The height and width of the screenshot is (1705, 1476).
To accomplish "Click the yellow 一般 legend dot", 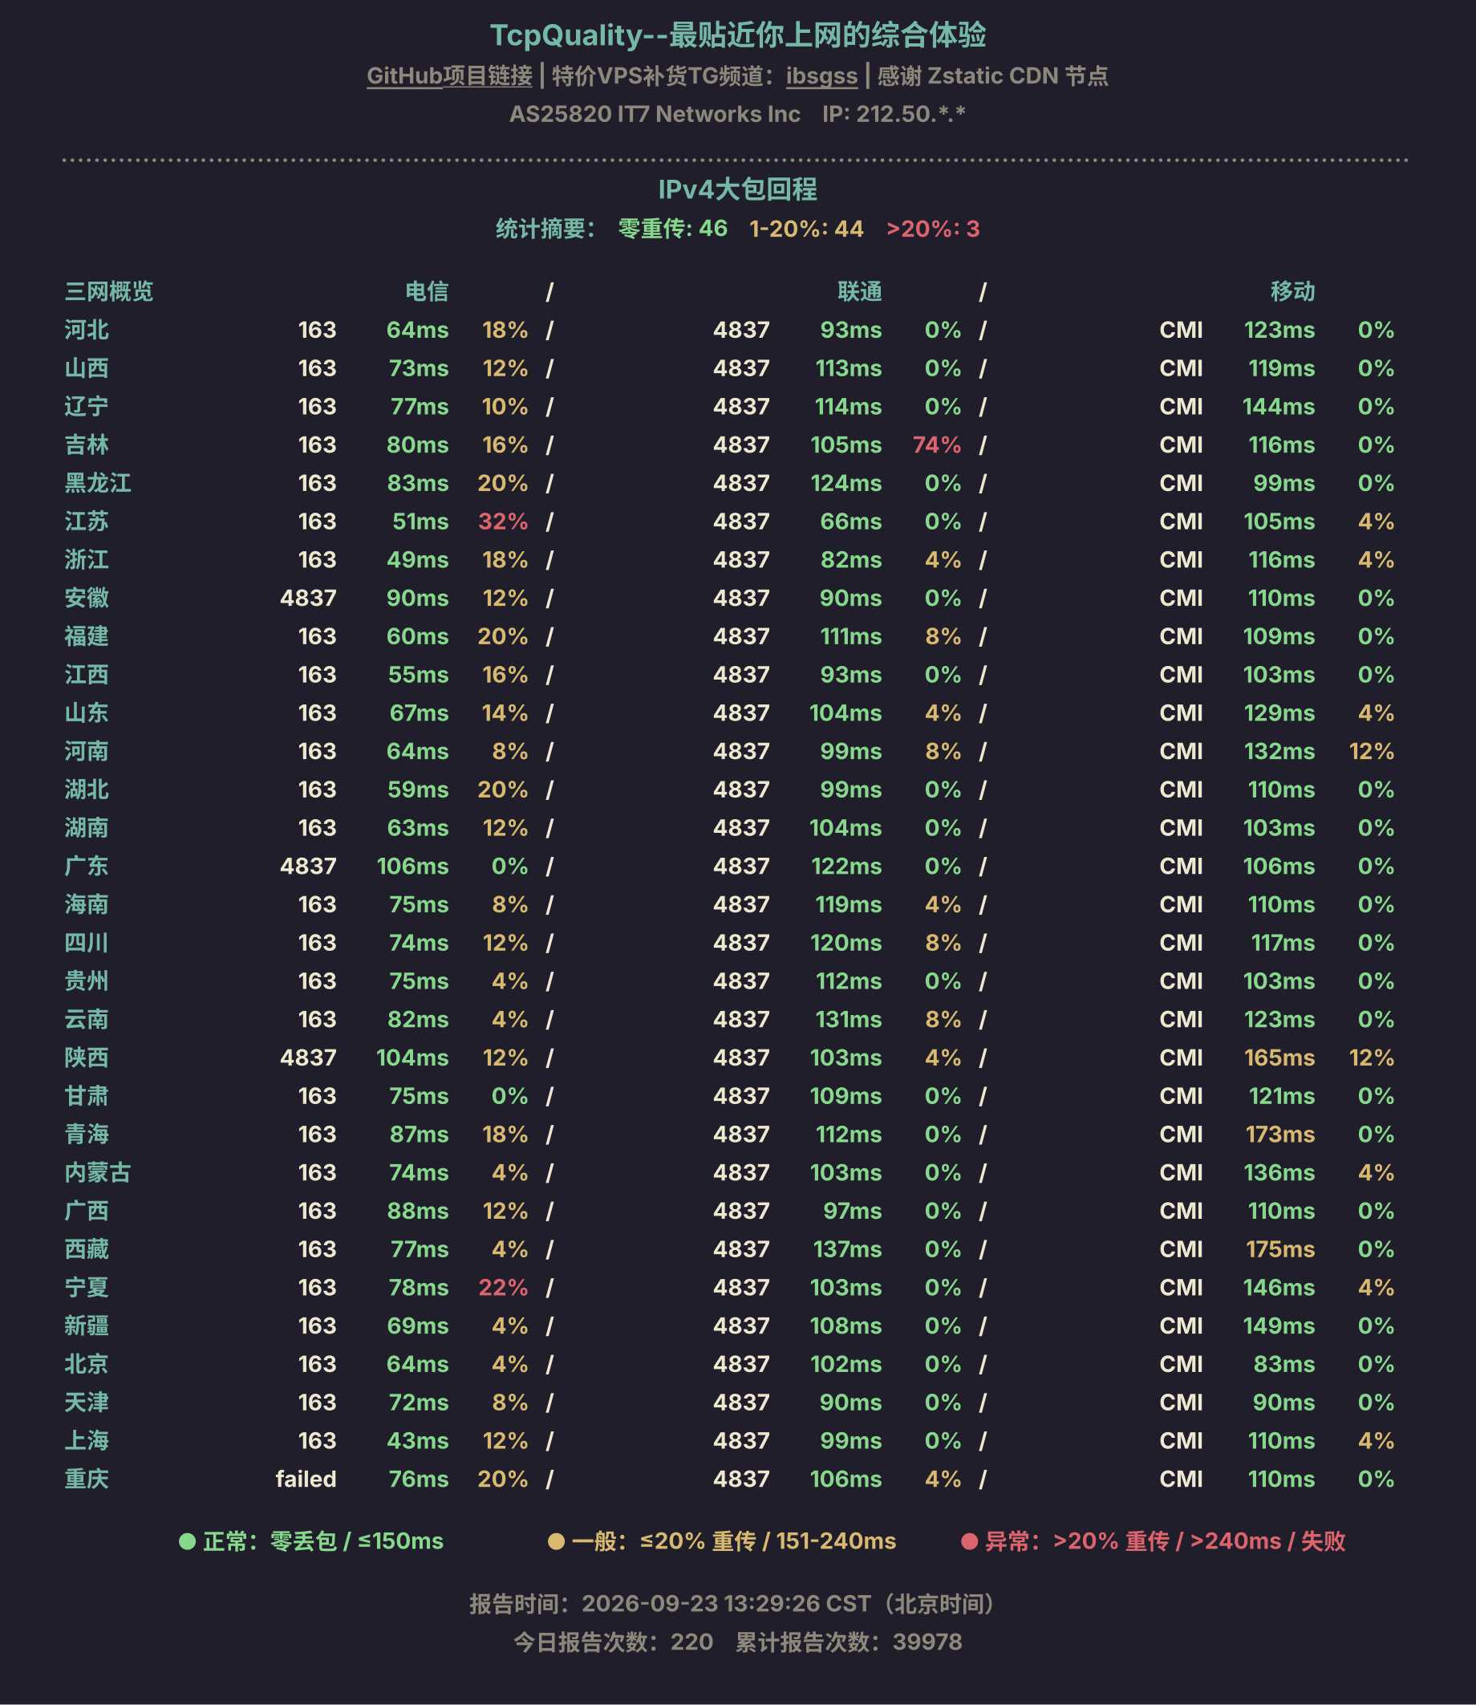I will (556, 1541).
